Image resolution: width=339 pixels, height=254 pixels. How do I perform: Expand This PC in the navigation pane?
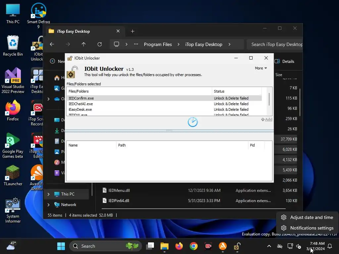pos(48,194)
